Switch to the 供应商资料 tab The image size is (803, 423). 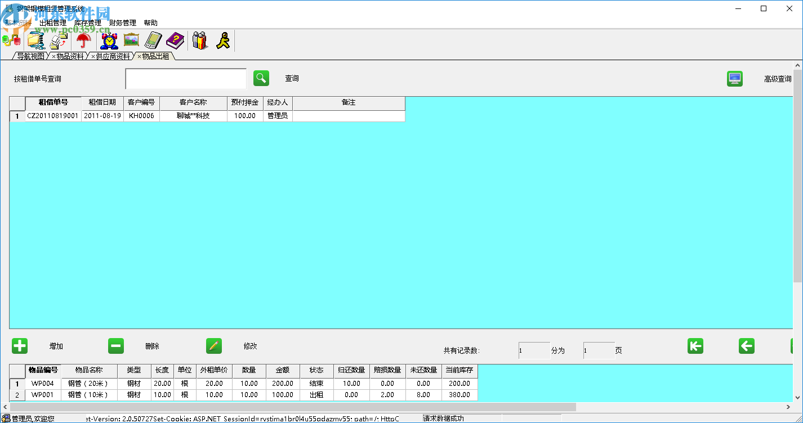[113, 56]
